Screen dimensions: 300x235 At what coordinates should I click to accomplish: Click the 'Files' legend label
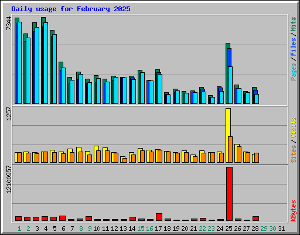(x=293, y=47)
